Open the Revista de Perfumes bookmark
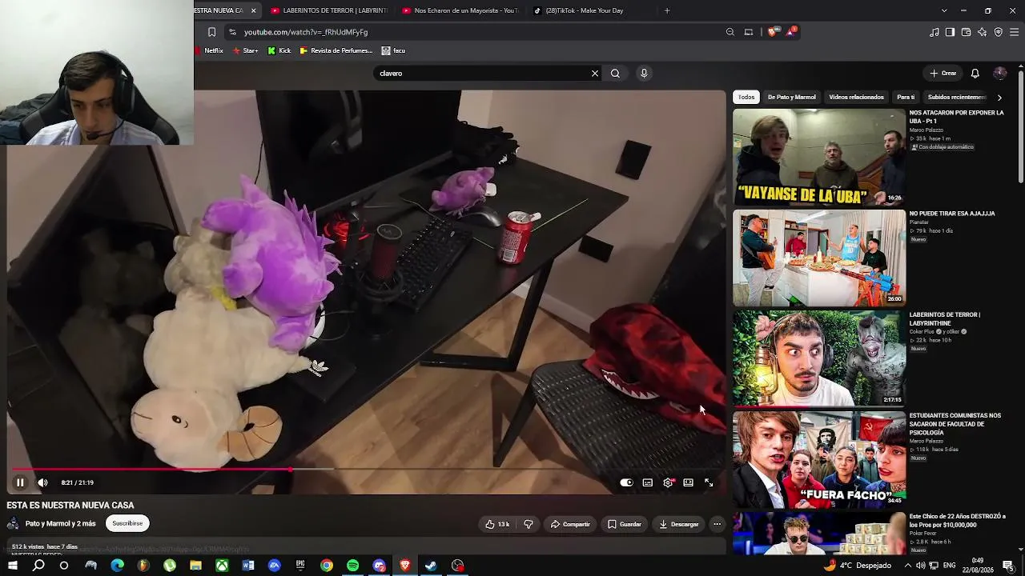Viewport: 1025px width, 576px height. [x=336, y=50]
